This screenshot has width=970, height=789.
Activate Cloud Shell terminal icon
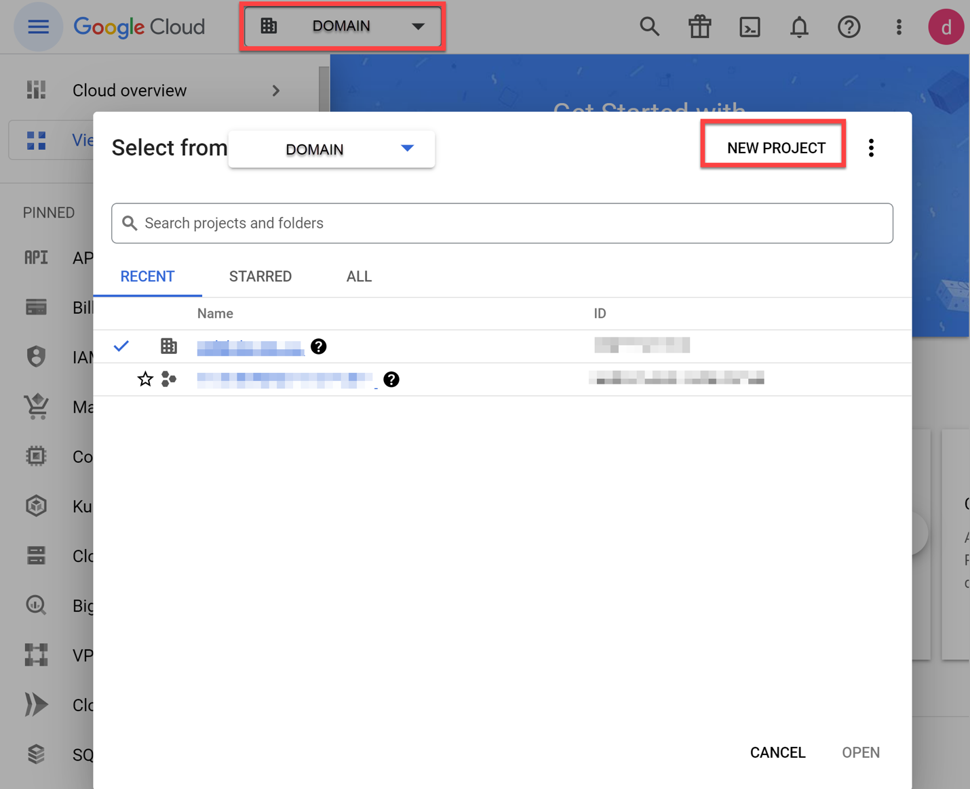point(750,27)
